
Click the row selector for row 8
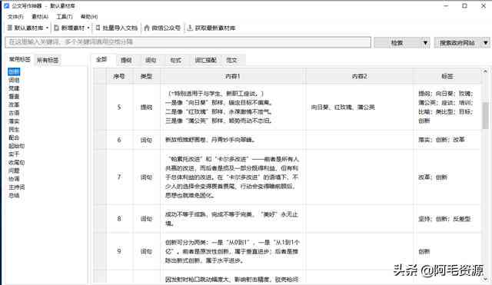point(100,218)
